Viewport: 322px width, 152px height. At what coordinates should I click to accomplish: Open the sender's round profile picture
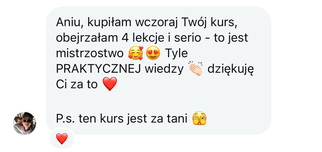pyautogui.click(x=25, y=123)
